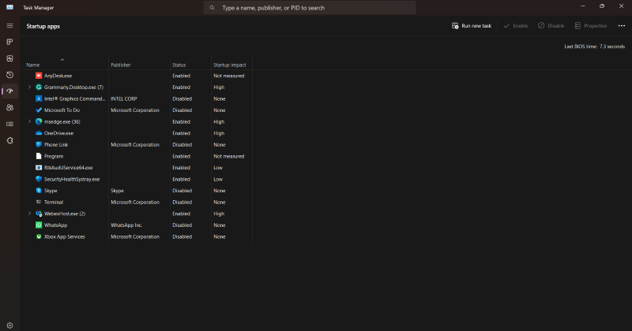632x331 pixels.
Task: Click the Disable button in toolbar
Action: click(x=551, y=26)
